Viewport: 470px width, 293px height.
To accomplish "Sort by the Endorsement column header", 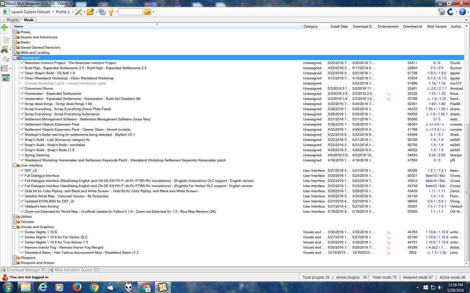I will click(388, 26).
